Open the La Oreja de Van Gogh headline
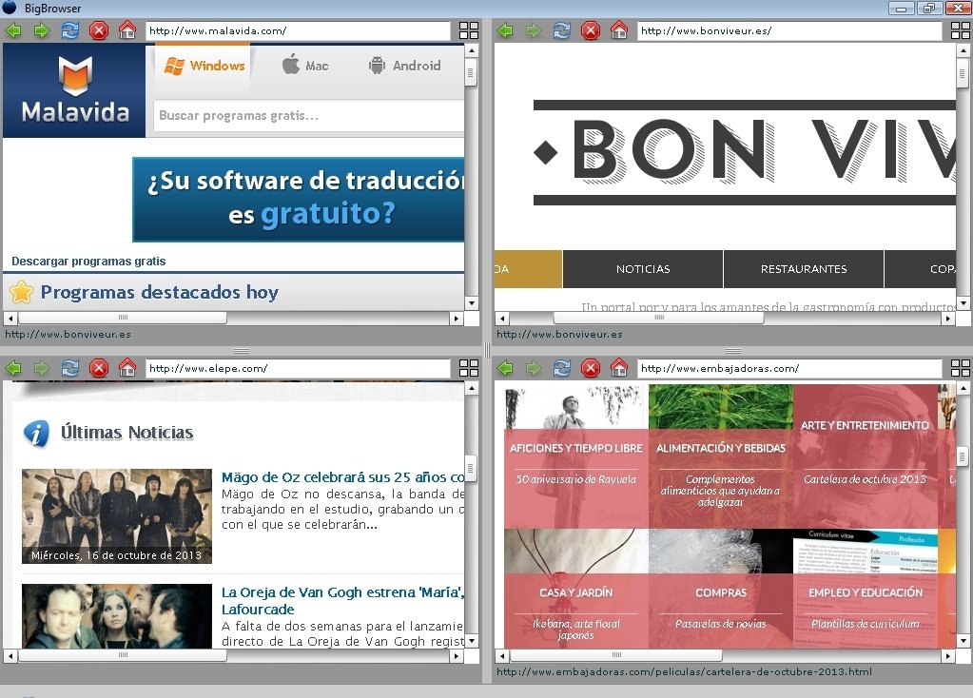The image size is (973, 698). (342, 601)
